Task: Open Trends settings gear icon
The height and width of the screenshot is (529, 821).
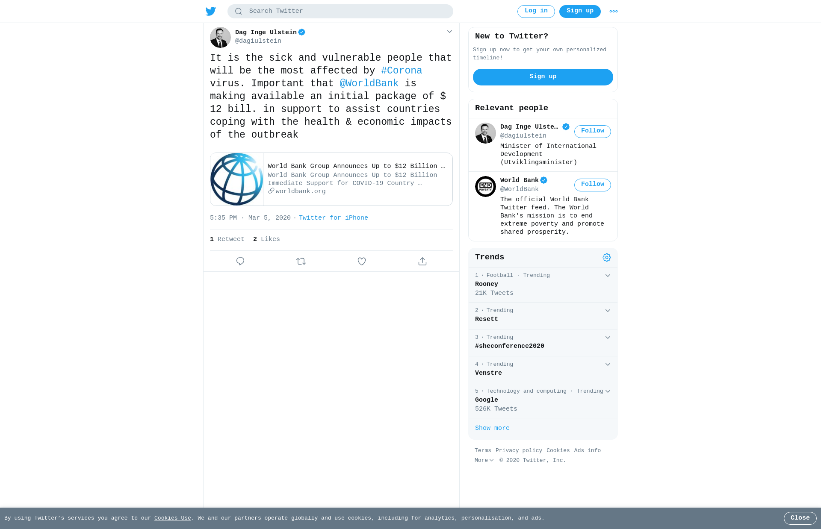Action: pyautogui.click(x=607, y=257)
